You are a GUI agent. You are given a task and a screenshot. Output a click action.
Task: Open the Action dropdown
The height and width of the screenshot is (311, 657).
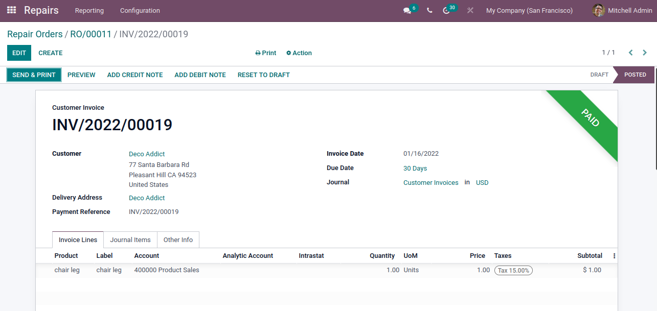299,53
